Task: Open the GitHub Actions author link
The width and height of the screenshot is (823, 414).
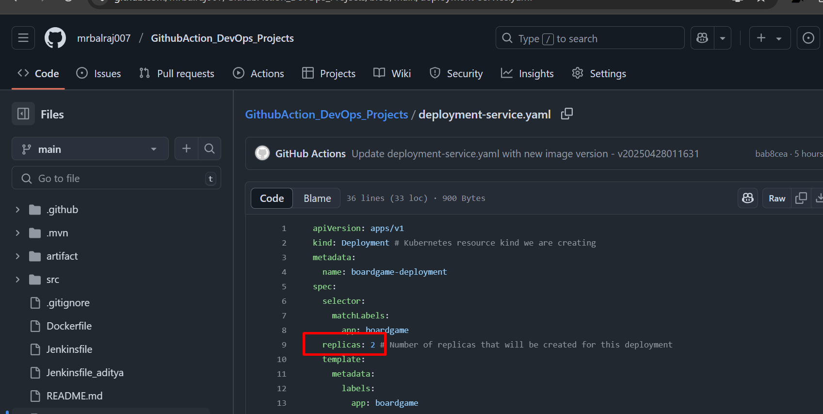Action: point(310,154)
